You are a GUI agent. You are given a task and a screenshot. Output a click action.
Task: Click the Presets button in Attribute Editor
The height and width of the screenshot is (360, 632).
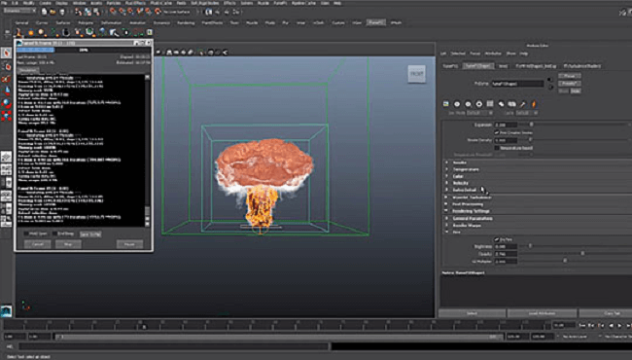coord(569,84)
